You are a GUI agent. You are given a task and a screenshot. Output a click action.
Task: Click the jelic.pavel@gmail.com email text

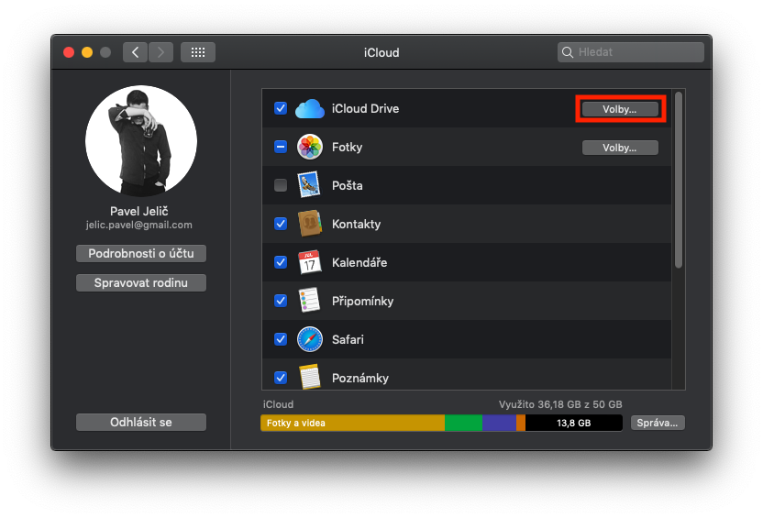139,225
